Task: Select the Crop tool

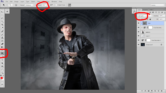Action: (2, 25)
